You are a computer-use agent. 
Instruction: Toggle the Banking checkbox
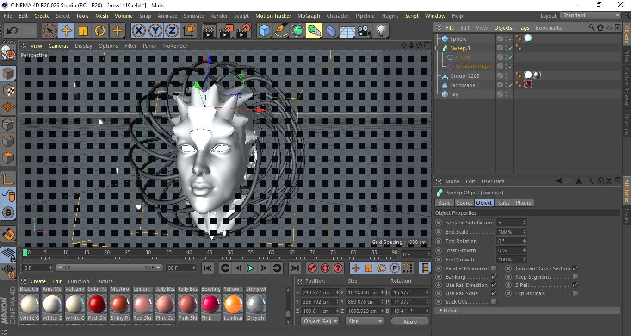[x=494, y=277]
